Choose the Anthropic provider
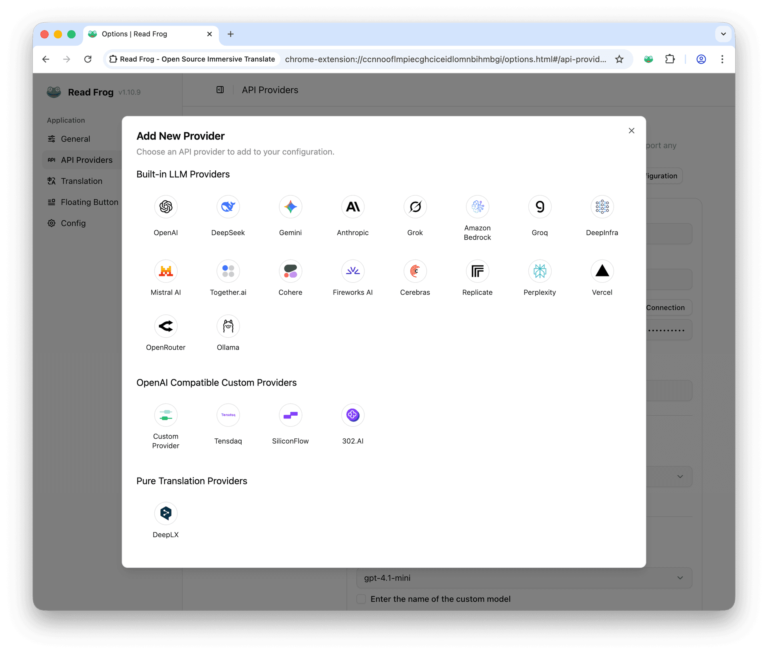The image size is (768, 654). coord(352,207)
